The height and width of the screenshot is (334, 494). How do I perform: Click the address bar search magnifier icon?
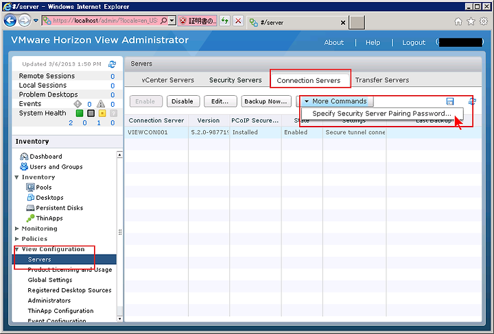[163, 21]
